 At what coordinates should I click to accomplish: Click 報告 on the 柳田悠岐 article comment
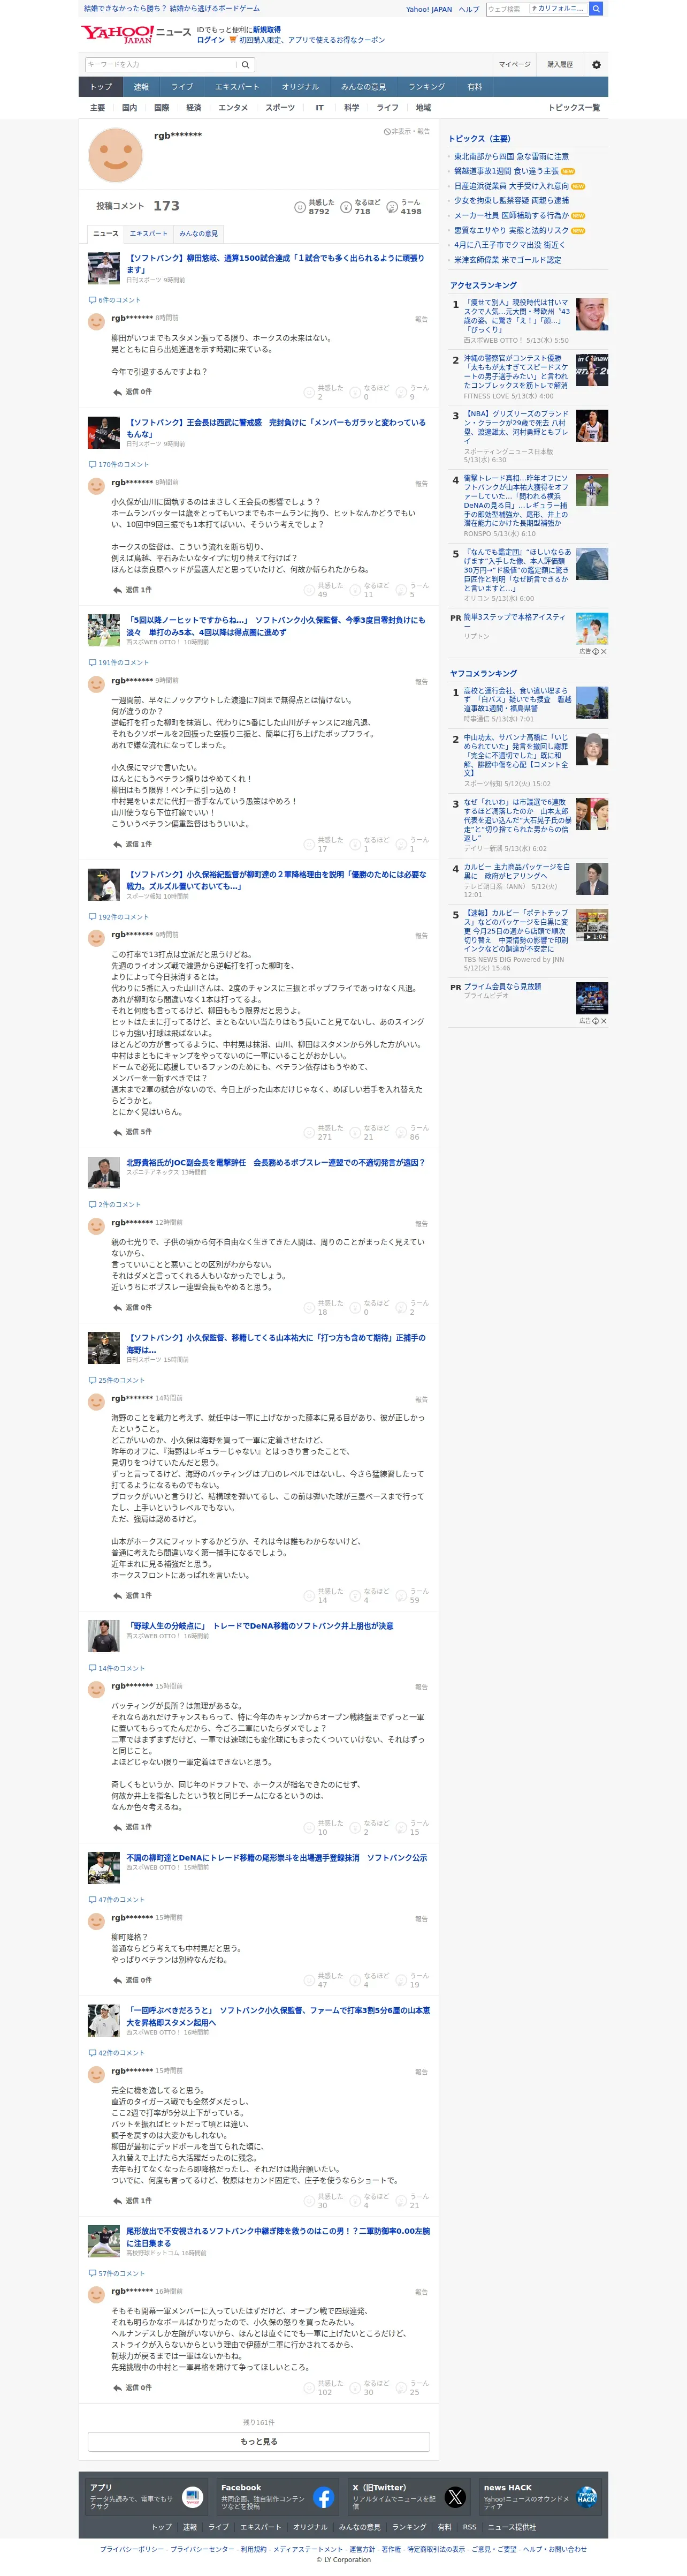pyautogui.click(x=422, y=319)
